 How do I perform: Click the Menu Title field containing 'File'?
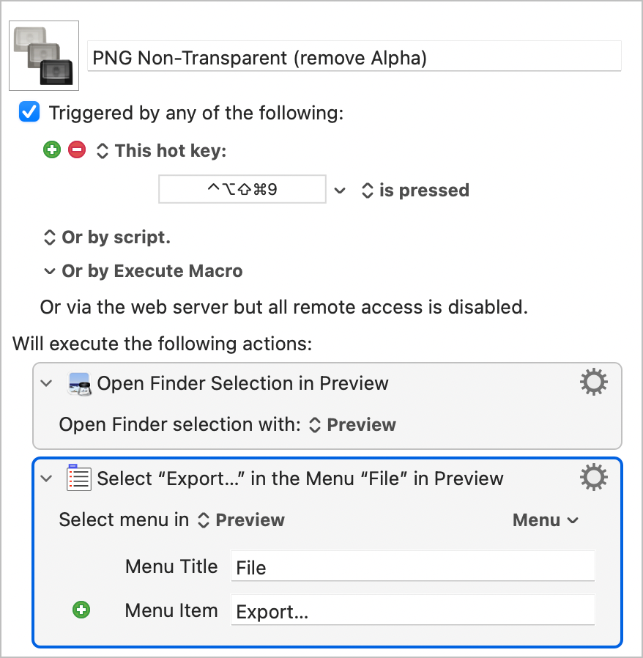coord(412,567)
